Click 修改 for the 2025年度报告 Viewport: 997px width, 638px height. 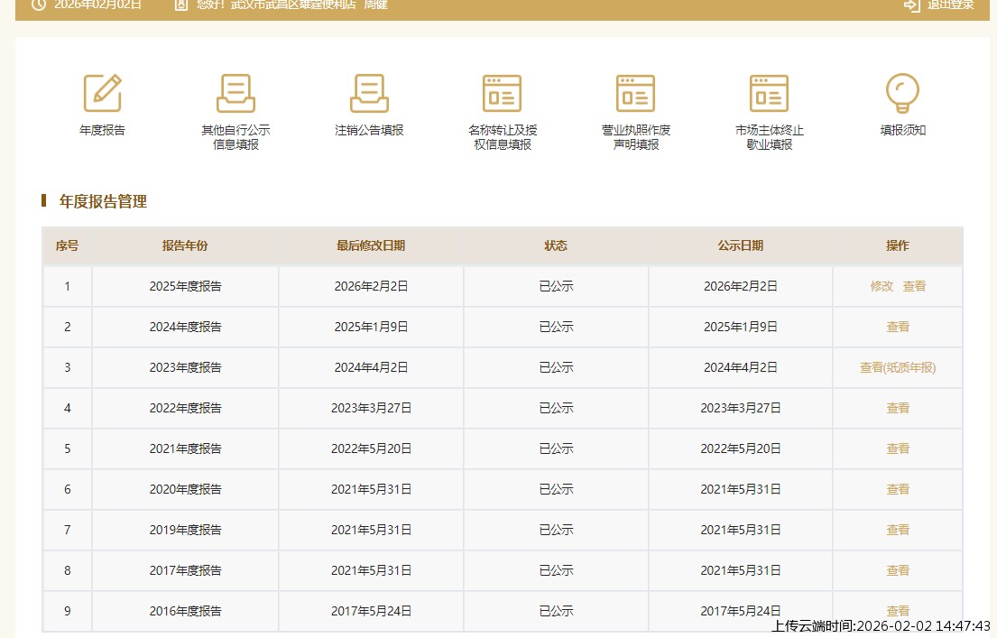click(882, 286)
